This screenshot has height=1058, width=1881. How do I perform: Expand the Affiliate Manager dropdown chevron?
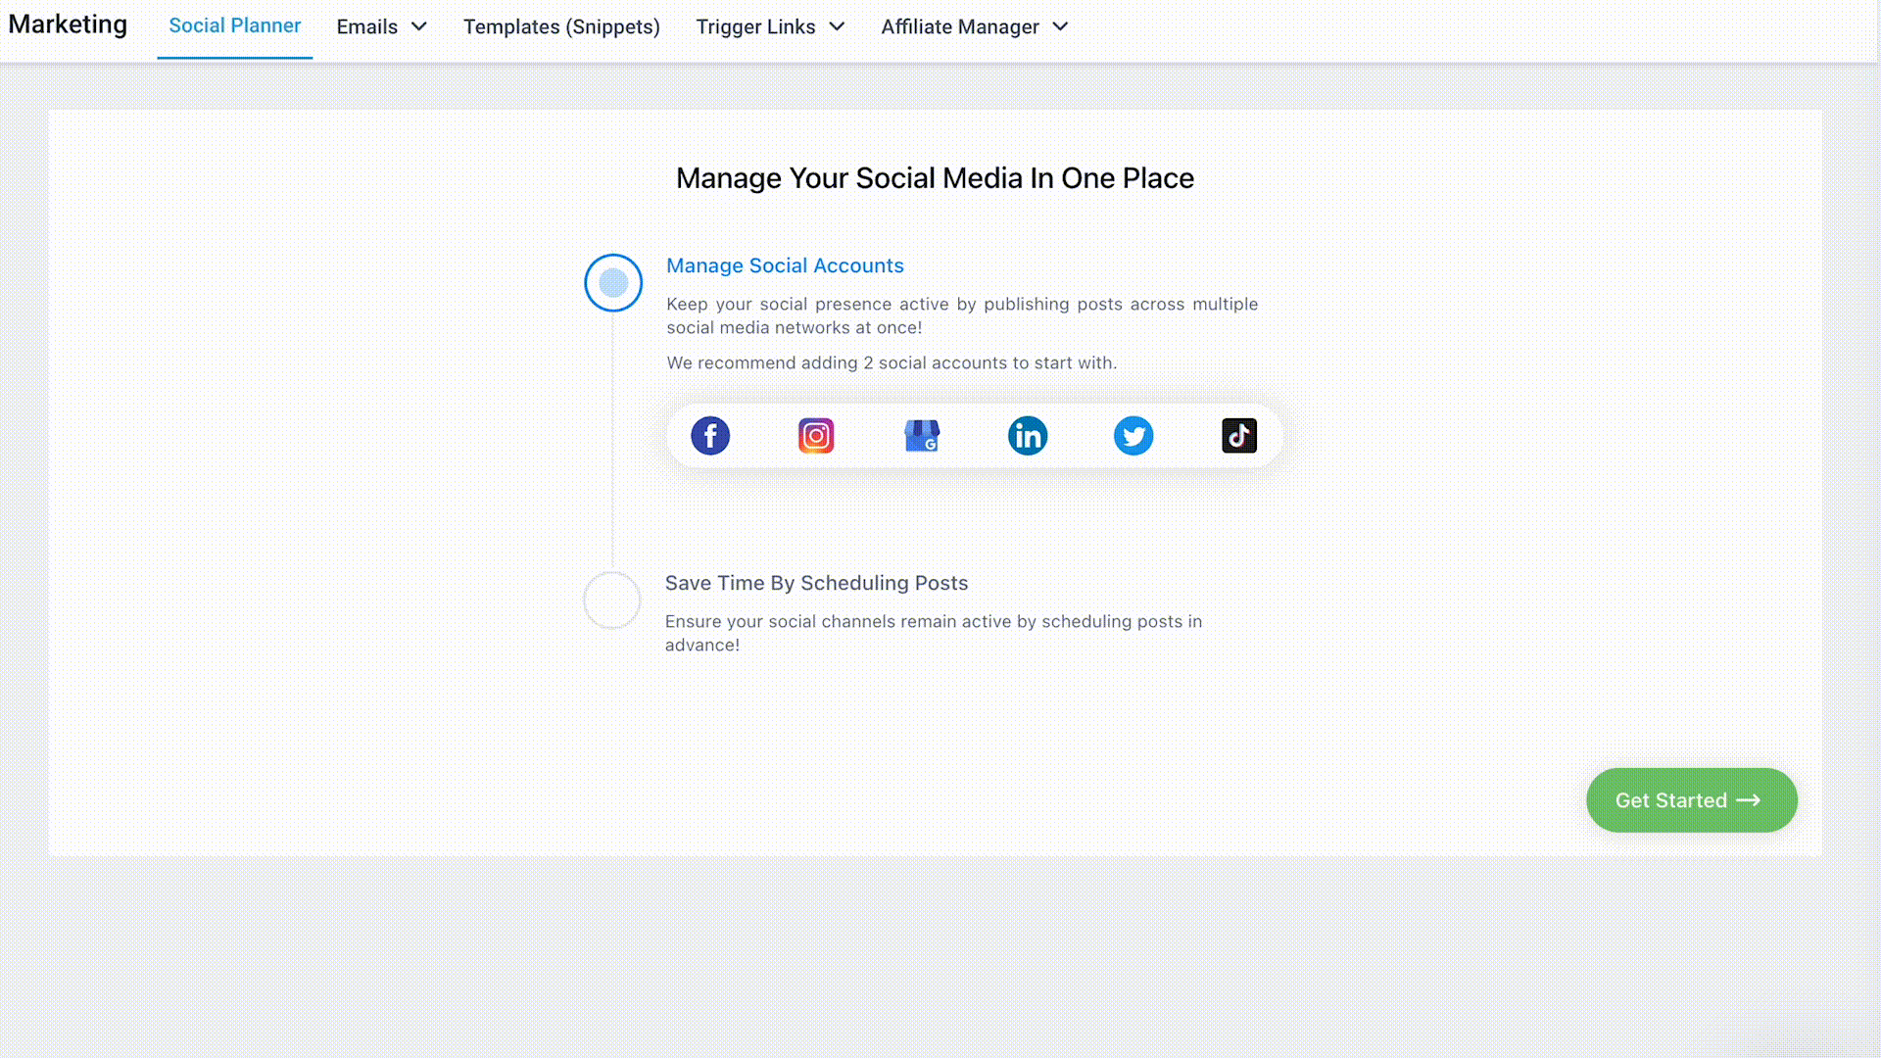[1060, 26]
